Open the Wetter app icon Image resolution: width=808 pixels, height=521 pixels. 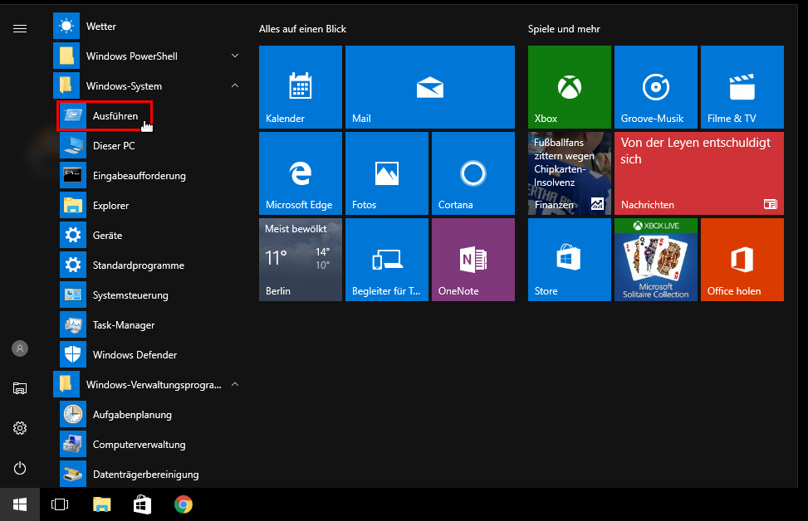66,26
